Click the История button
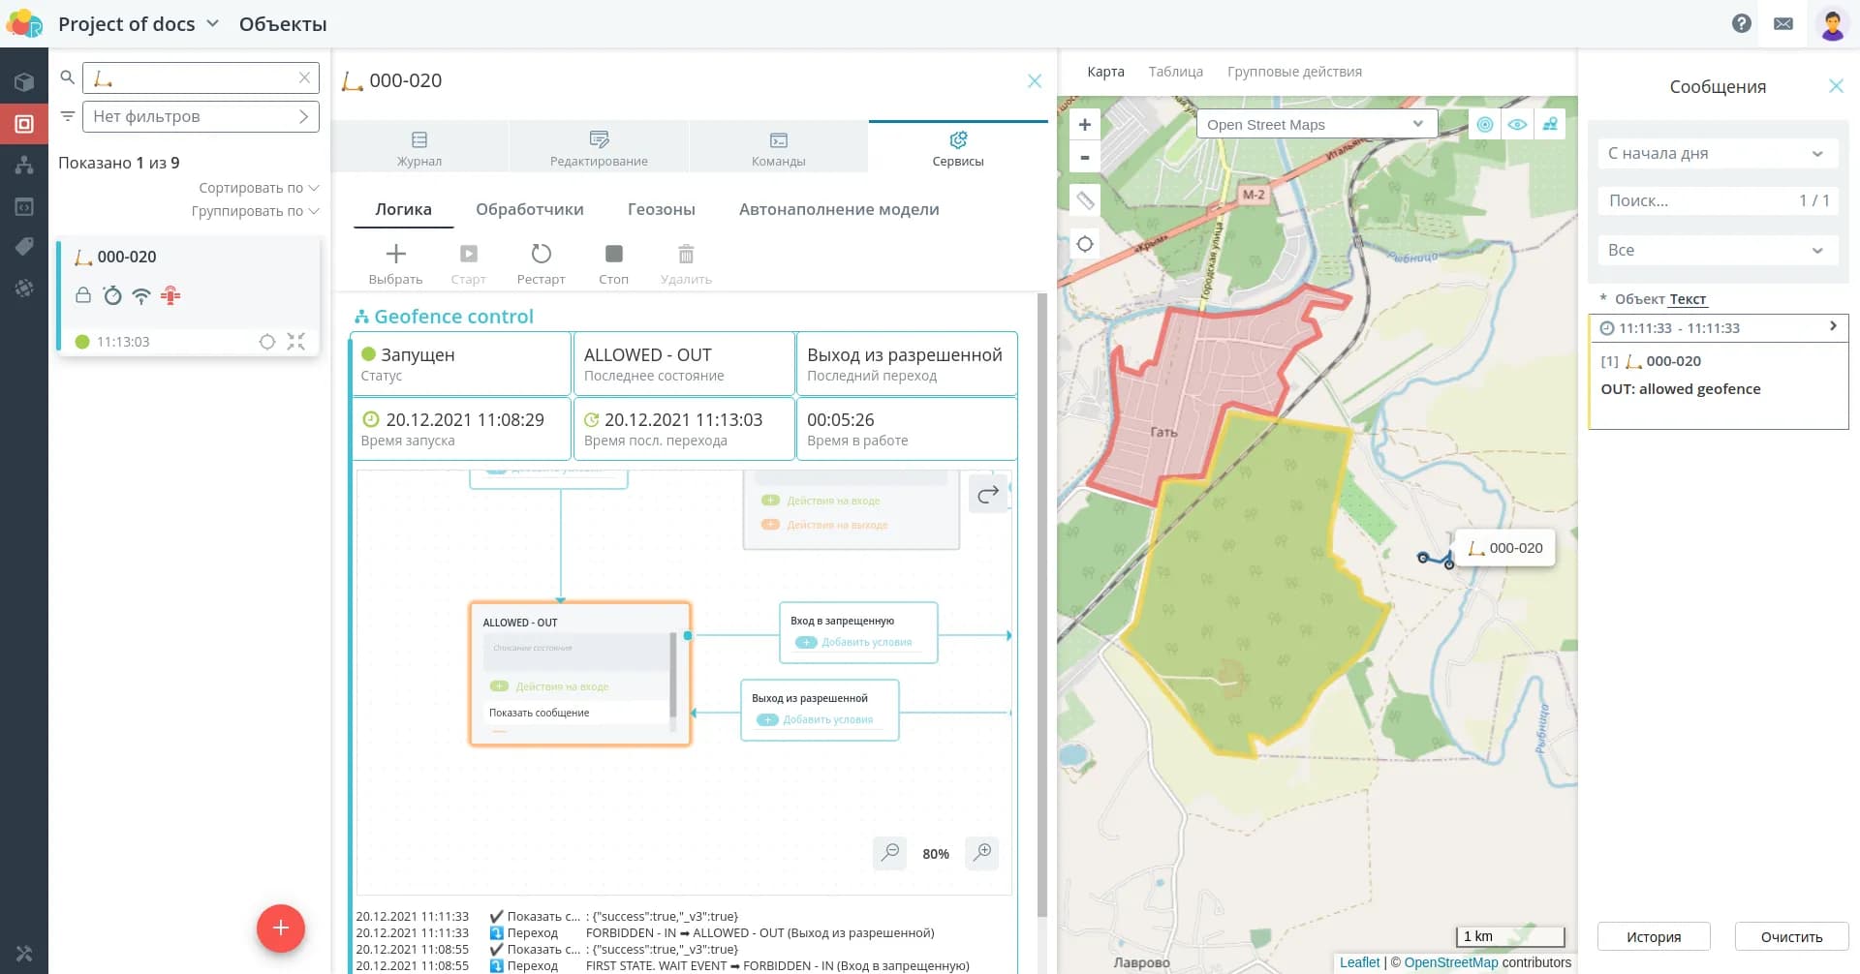Screen dimensions: 1860x974 1653,936
